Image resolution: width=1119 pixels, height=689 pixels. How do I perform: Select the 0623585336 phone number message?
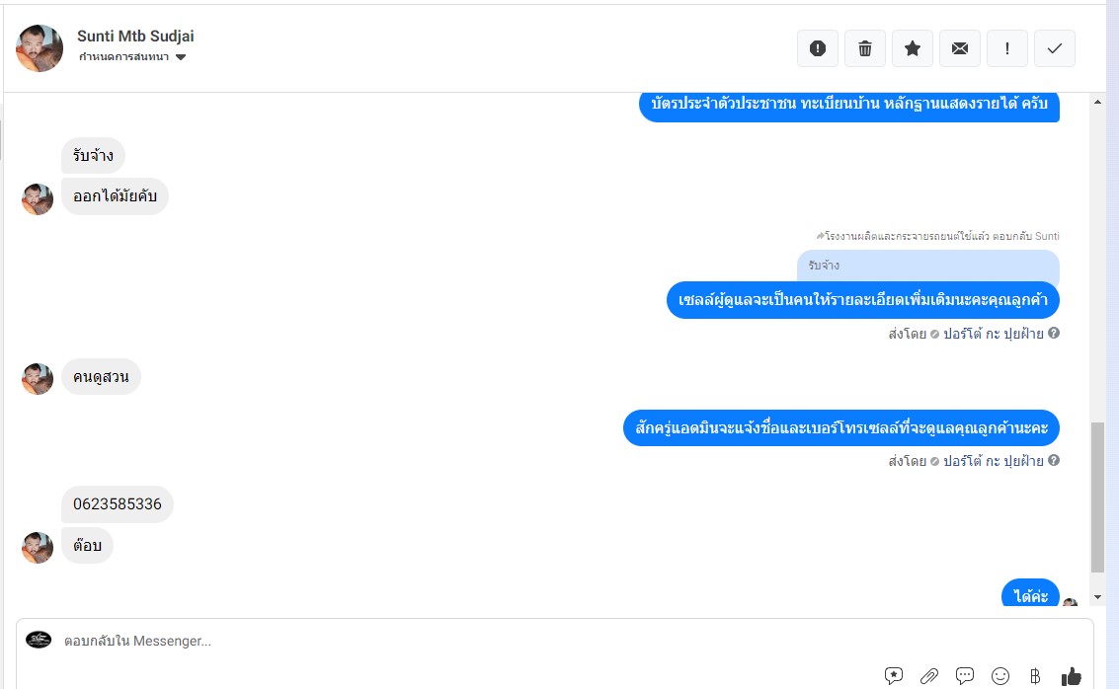118,504
